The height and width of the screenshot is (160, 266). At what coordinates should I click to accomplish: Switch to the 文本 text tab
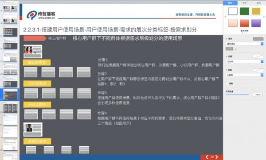(244, 3)
